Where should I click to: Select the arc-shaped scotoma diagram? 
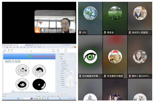(x=39, y=70)
